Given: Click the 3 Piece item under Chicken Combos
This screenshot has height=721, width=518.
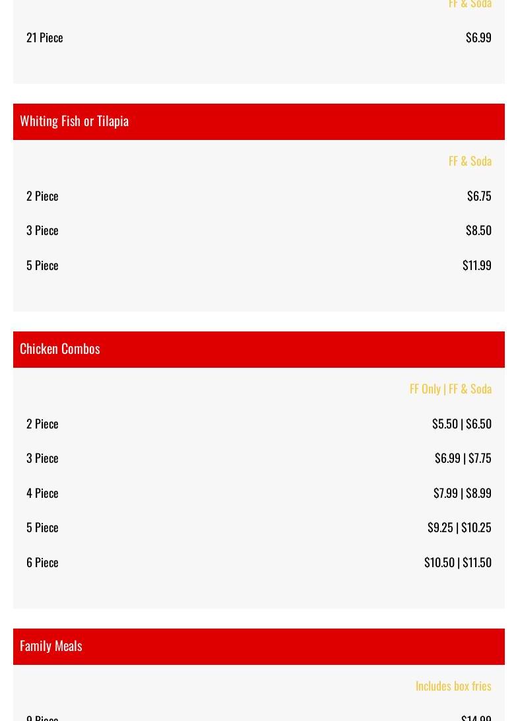Looking at the screenshot, I should (42, 458).
